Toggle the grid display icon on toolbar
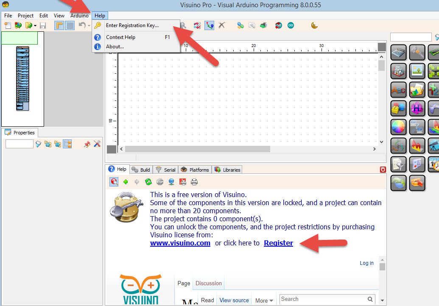The image size is (439, 306). (x=70, y=25)
